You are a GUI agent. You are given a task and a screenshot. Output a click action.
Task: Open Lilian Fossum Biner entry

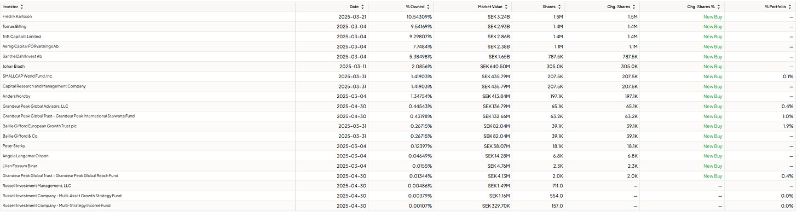[20, 166]
